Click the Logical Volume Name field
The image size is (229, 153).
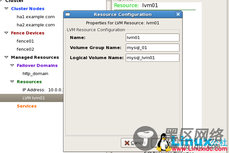pos(153,58)
